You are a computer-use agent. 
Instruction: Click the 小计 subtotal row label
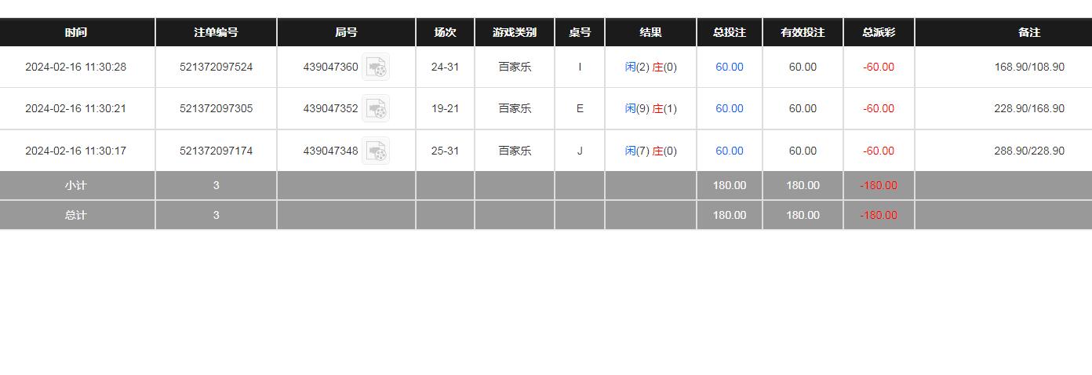click(76, 186)
